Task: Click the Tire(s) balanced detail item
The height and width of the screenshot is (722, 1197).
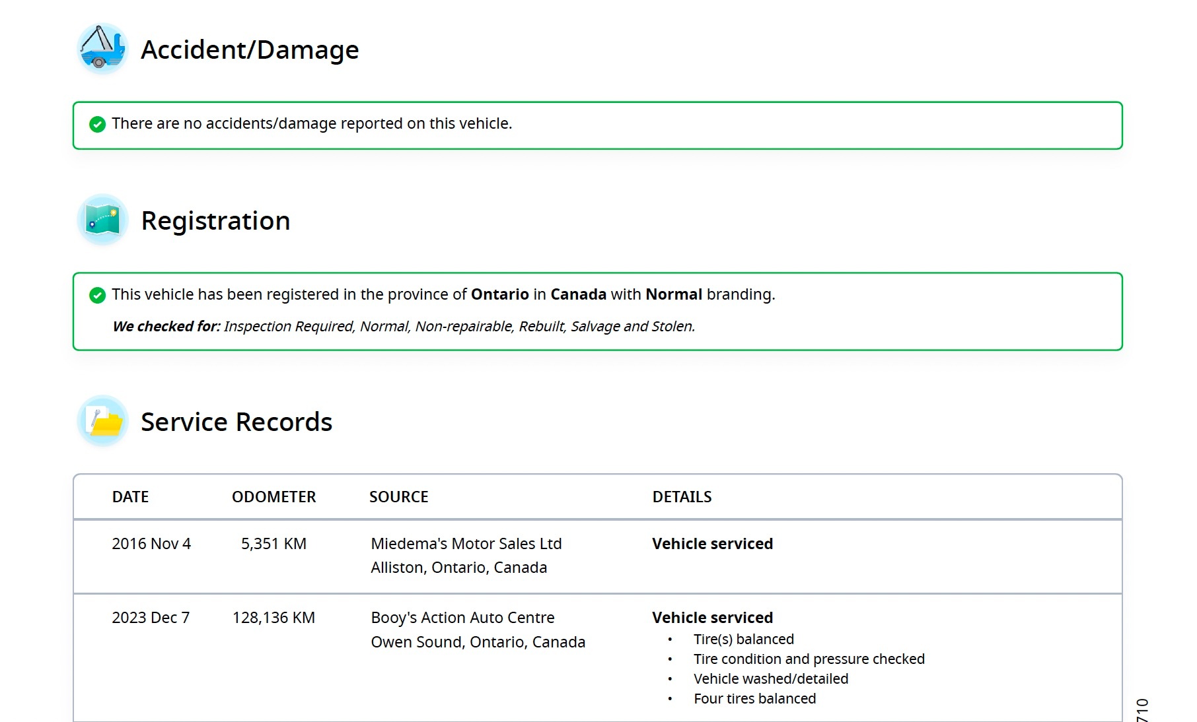Action: pyautogui.click(x=743, y=640)
